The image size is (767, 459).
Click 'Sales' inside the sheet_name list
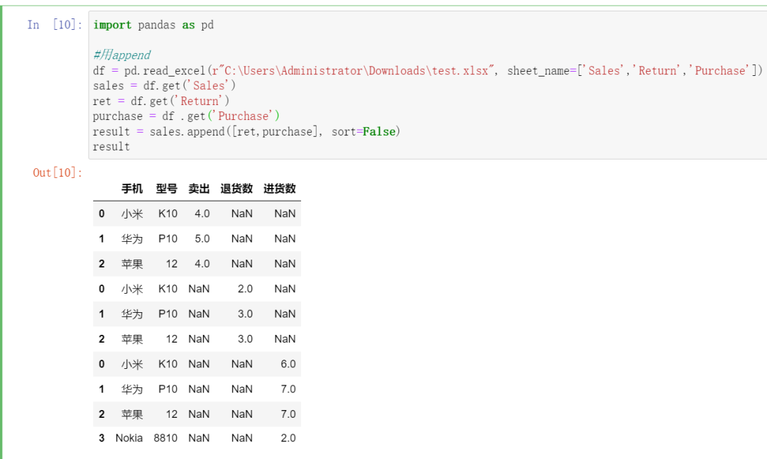point(604,70)
